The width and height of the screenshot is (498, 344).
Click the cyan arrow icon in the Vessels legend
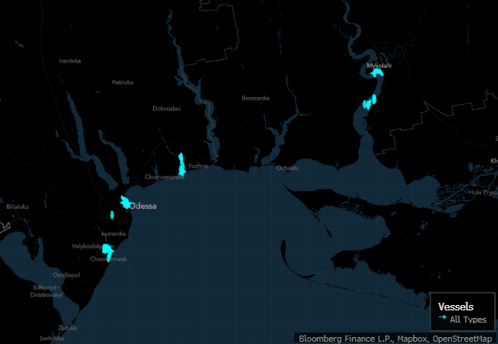pos(442,317)
